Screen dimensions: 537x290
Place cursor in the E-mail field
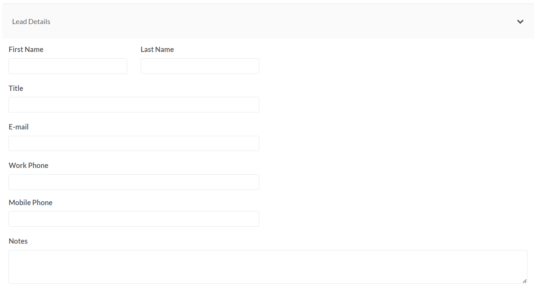coord(134,143)
